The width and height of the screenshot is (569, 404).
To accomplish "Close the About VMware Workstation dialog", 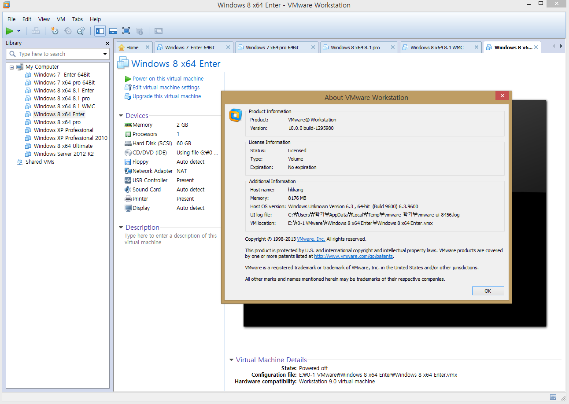I will 502,96.
